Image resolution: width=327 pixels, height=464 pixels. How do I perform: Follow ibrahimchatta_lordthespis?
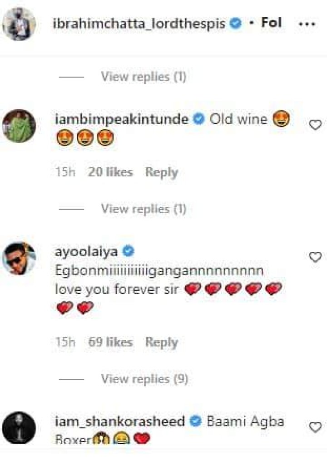coord(271,23)
